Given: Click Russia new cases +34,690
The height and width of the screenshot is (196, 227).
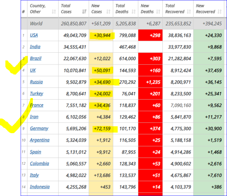Looking at the screenshot, I should pos(102,82).
